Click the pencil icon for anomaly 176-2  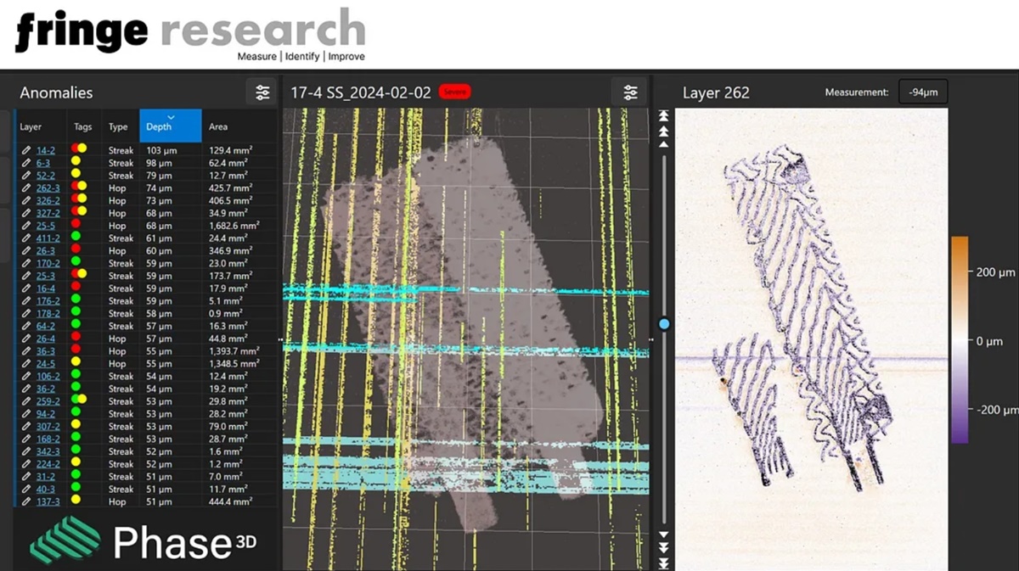26,301
